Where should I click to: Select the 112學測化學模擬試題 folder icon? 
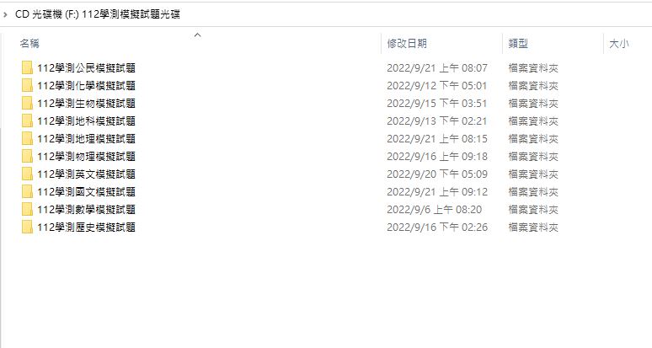28,86
